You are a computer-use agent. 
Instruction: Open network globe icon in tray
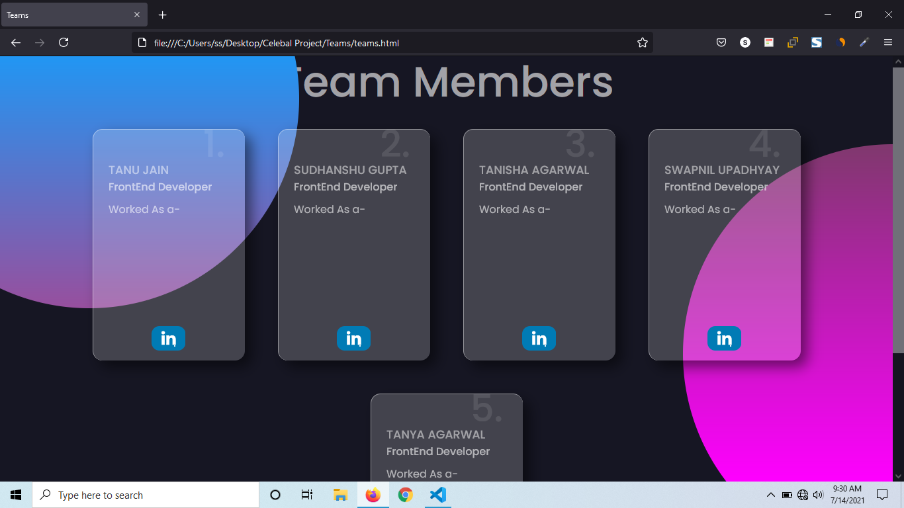tap(803, 495)
